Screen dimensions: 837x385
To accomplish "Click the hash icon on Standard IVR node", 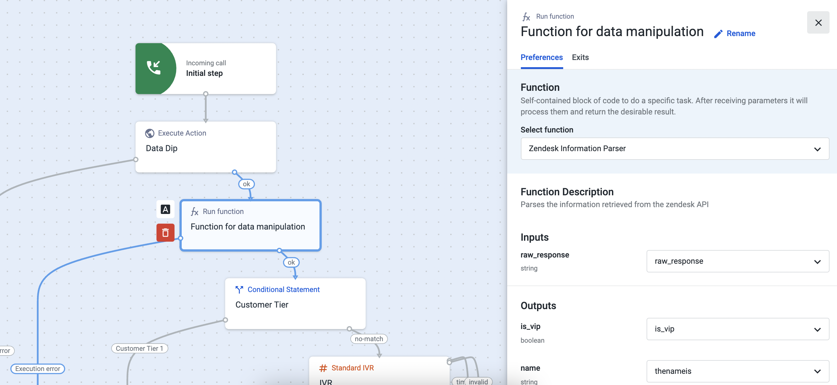I will tap(323, 368).
